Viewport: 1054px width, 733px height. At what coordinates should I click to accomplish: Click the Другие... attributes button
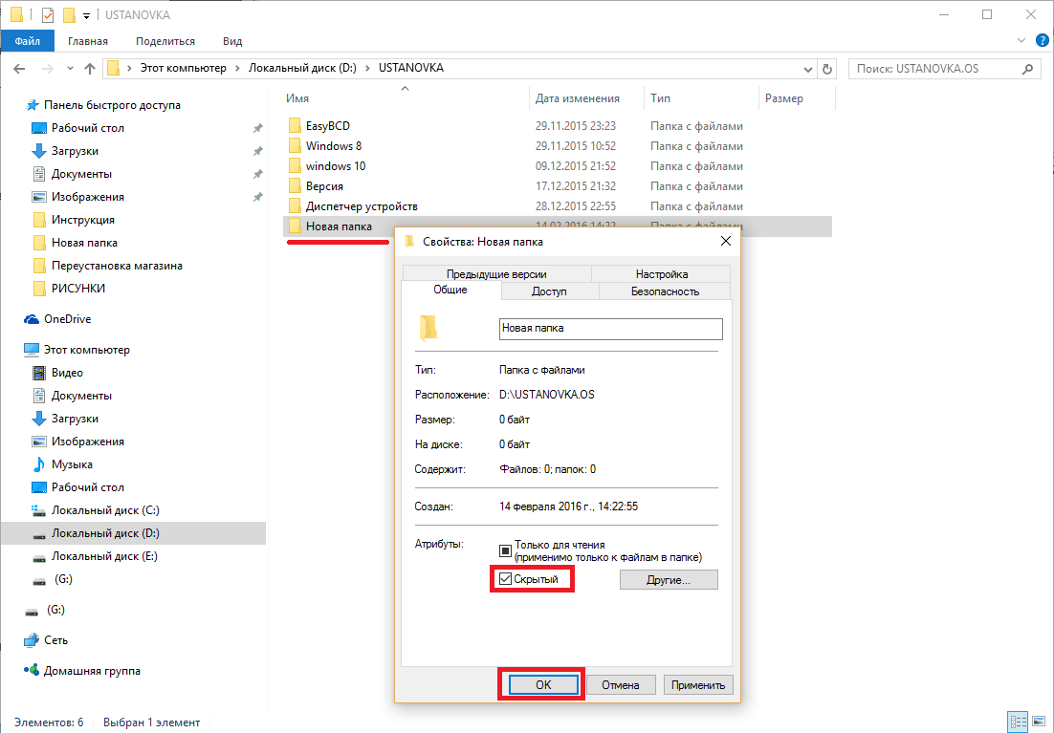(x=669, y=579)
